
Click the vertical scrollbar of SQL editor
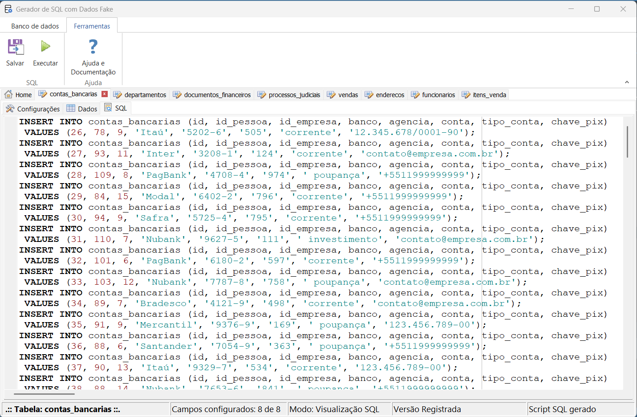(627, 142)
